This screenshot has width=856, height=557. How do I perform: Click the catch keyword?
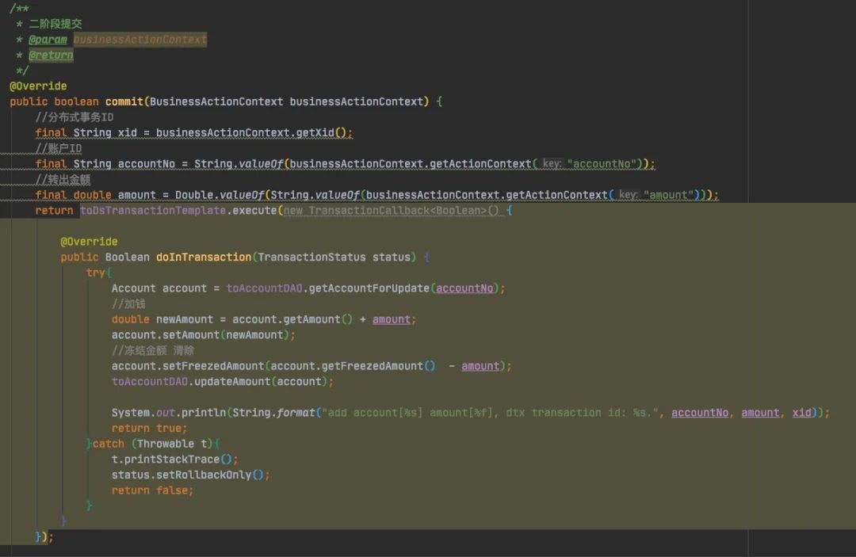pyautogui.click(x=109, y=444)
